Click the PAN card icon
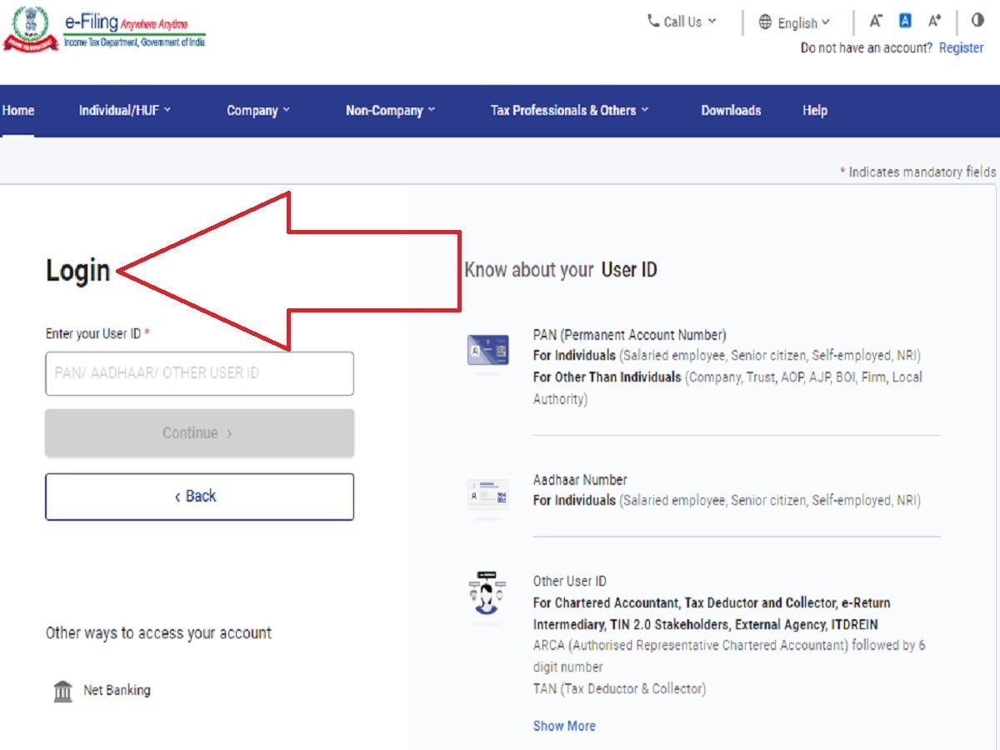Screen dimensions: 1000x750 tap(487, 350)
